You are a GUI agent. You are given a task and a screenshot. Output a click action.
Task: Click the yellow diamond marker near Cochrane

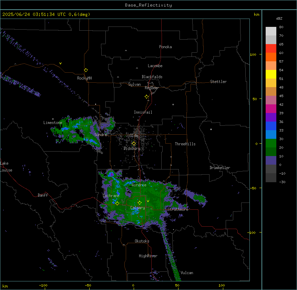tap(117, 203)
